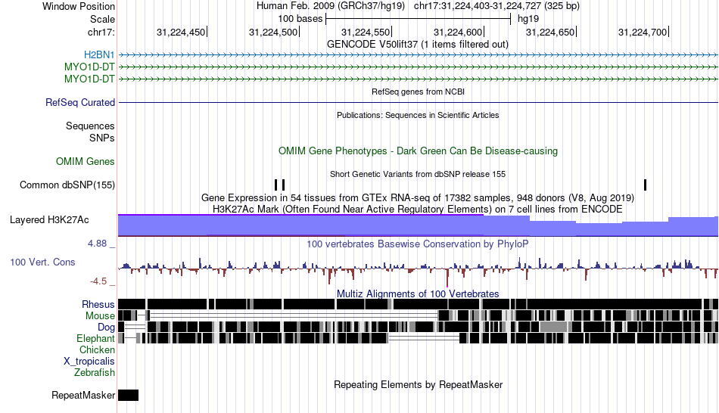Click the Window Position label

tap(79, 6)
